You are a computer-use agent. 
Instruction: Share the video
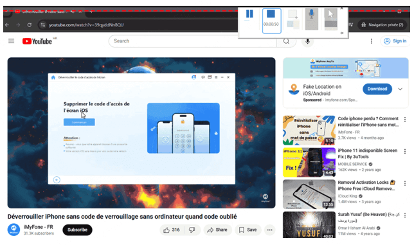coord(217,230)
